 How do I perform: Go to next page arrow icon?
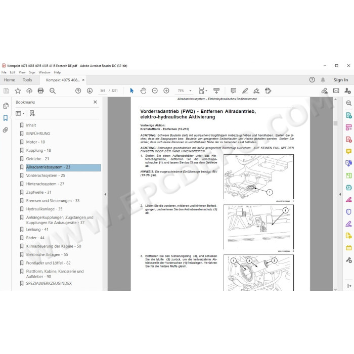click(90, 91)
